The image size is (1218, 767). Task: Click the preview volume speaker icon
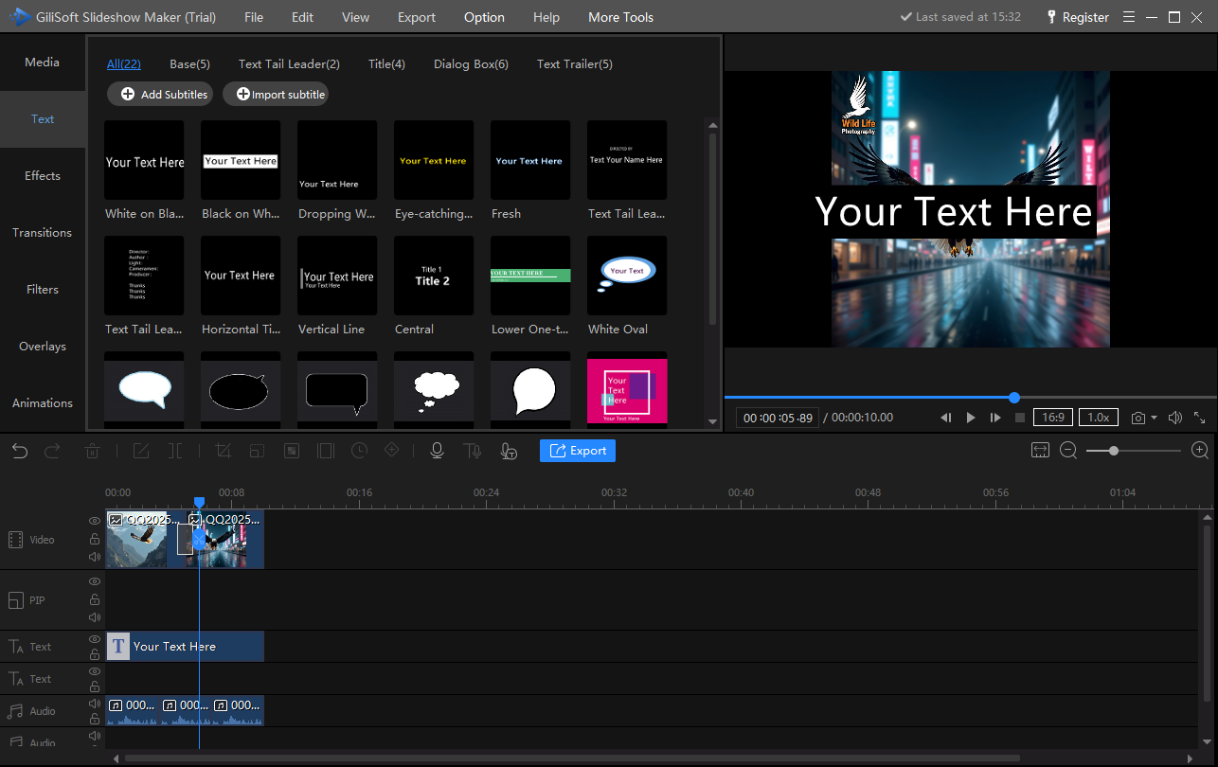click(x=1175, y=418)
